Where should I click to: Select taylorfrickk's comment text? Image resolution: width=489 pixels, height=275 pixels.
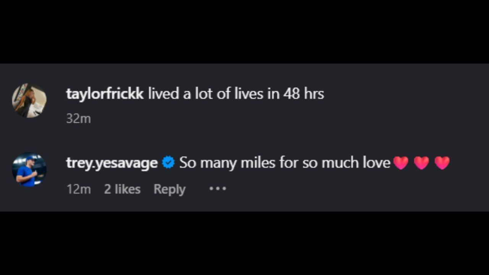click(x=236, y=94)
